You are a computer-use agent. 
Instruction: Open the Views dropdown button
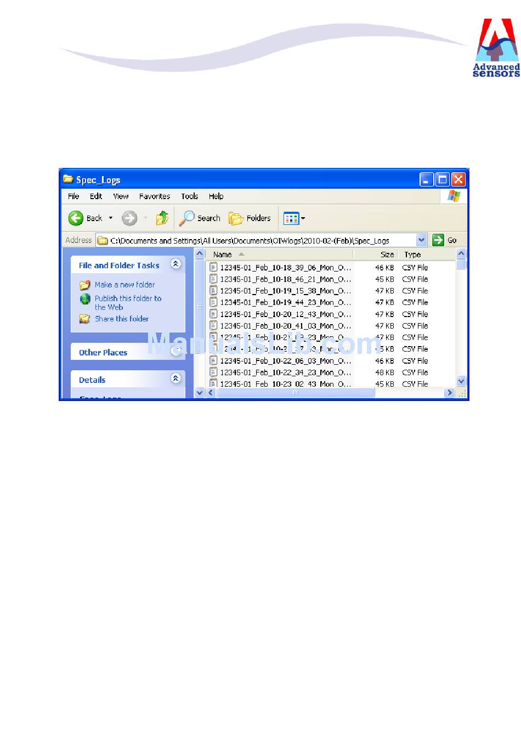tap(295, 218)
